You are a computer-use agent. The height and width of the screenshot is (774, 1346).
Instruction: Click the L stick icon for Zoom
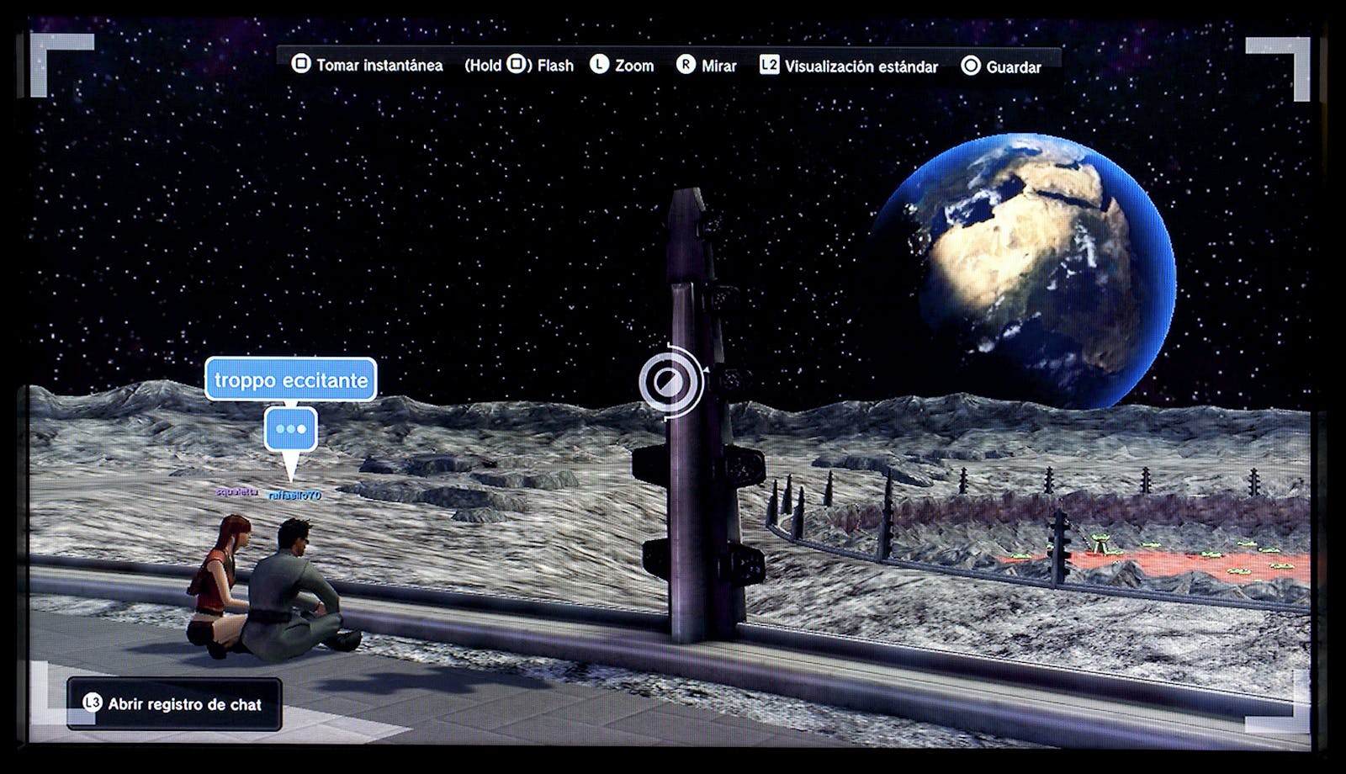pyautogui.click(x=599, y=65)
